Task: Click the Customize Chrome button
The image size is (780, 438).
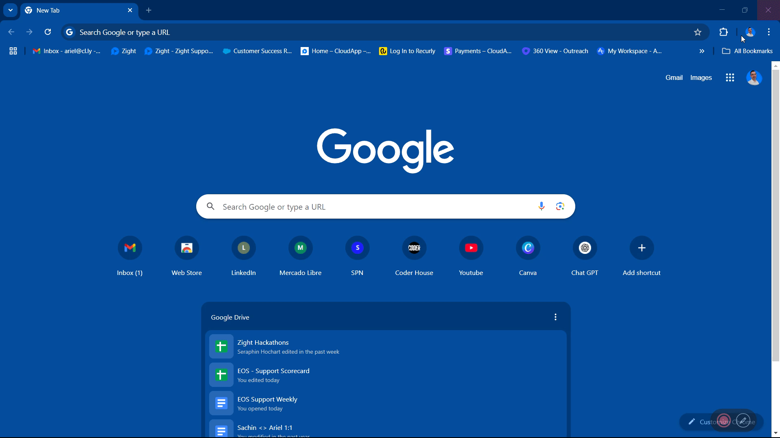Action: point(721,422)
